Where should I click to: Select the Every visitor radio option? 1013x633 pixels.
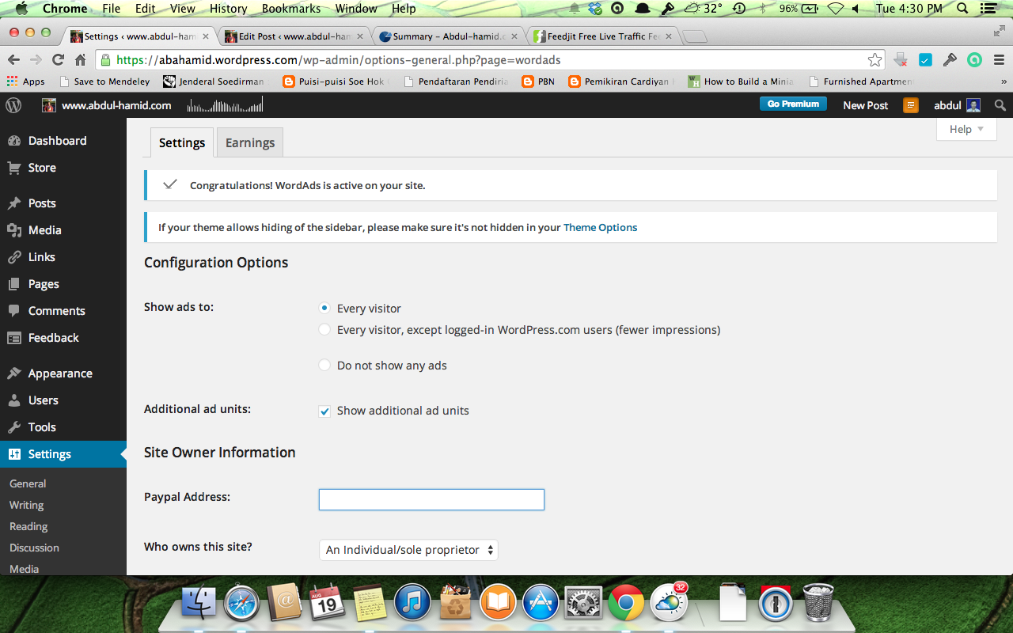tap(324, 308)
